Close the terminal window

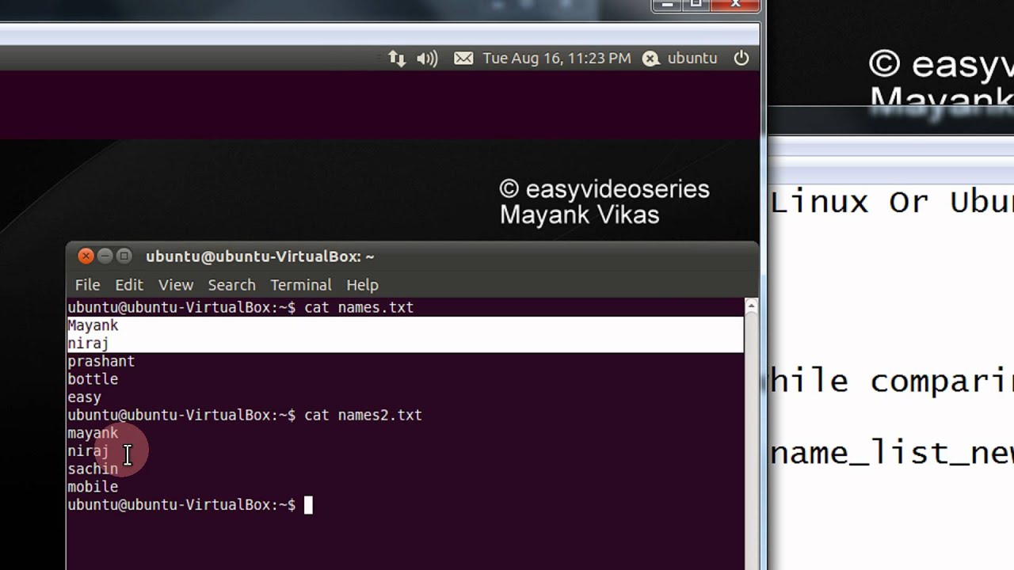(86, 256)
